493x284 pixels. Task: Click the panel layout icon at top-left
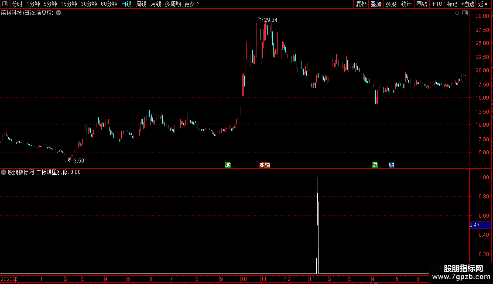click(x=5, y=4)
